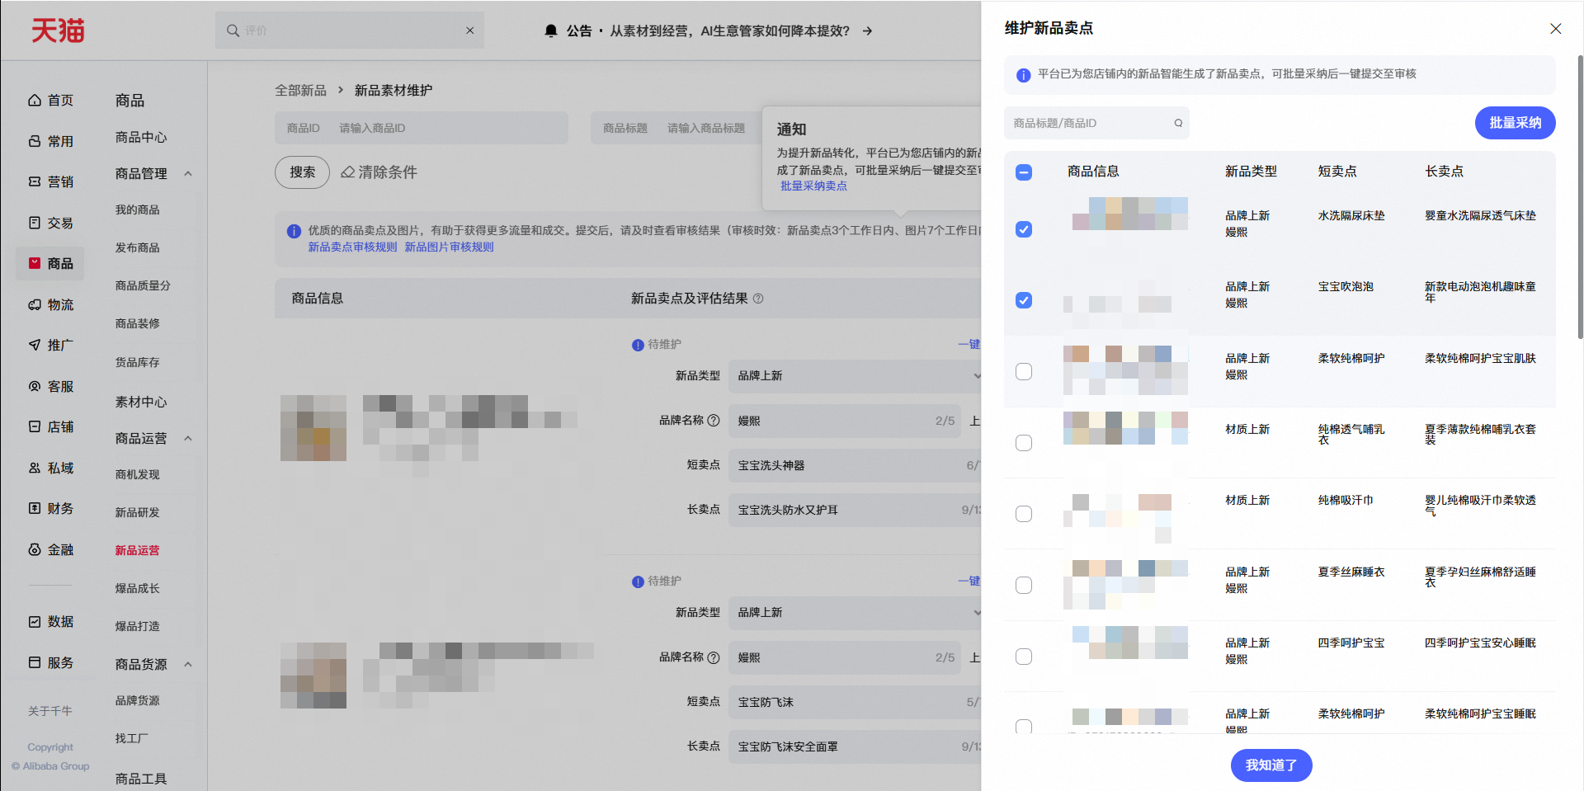Check the 柔软纯棉呵护宝宝肌肤 row checkbox

[x=1024, y=371]
